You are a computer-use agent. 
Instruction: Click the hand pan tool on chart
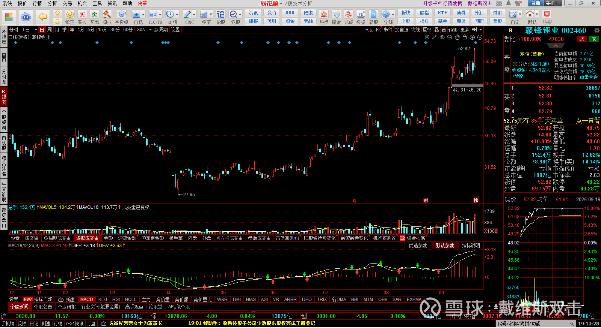[x=457, y=37]
